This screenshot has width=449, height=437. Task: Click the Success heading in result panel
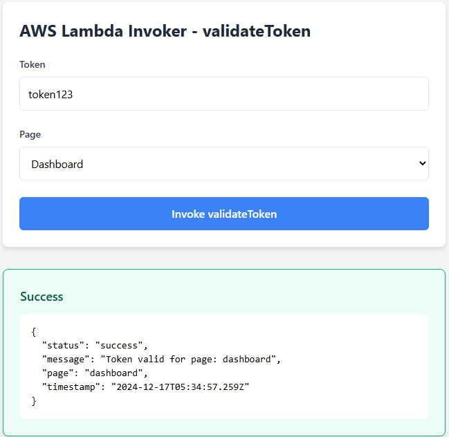click(x=42, y=297)
